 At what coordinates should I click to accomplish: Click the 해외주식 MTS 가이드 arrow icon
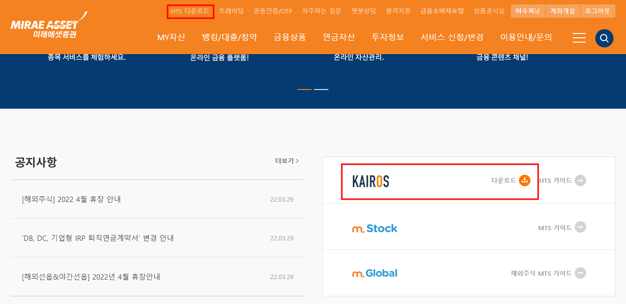tap(580, 273)
